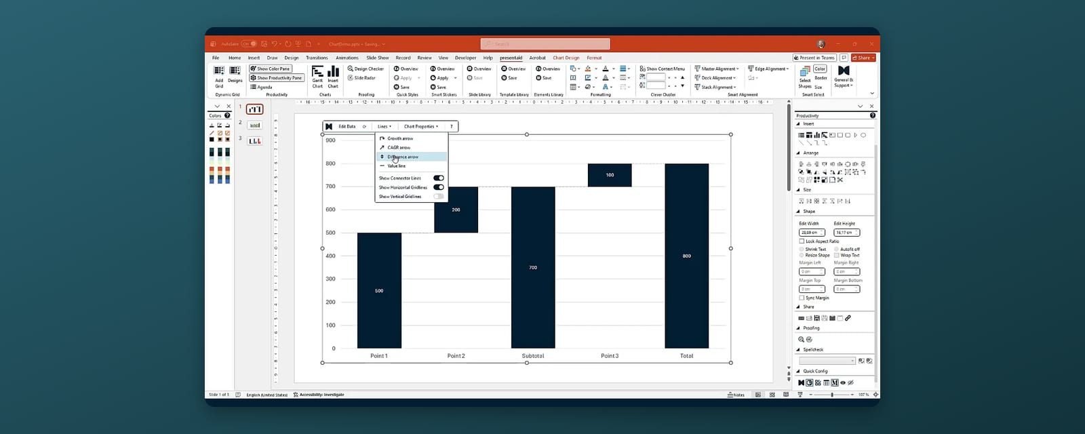The image size is (1085, 434).
Task: Select CAGR arrow from the Lines menu
Action: pyautogui.click(x=399, y=147)
